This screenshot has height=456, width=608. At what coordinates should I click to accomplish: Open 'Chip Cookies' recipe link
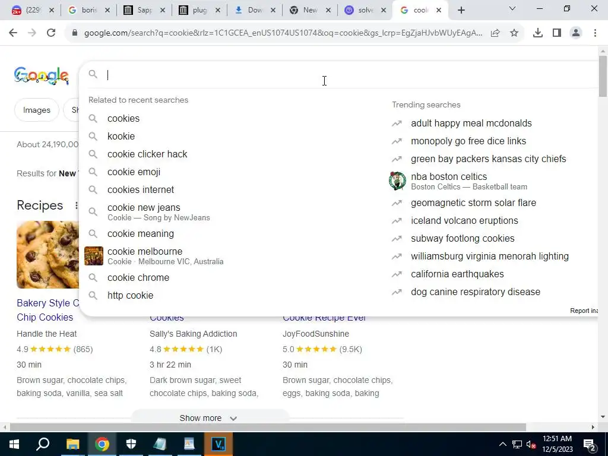tap(45, 317)
